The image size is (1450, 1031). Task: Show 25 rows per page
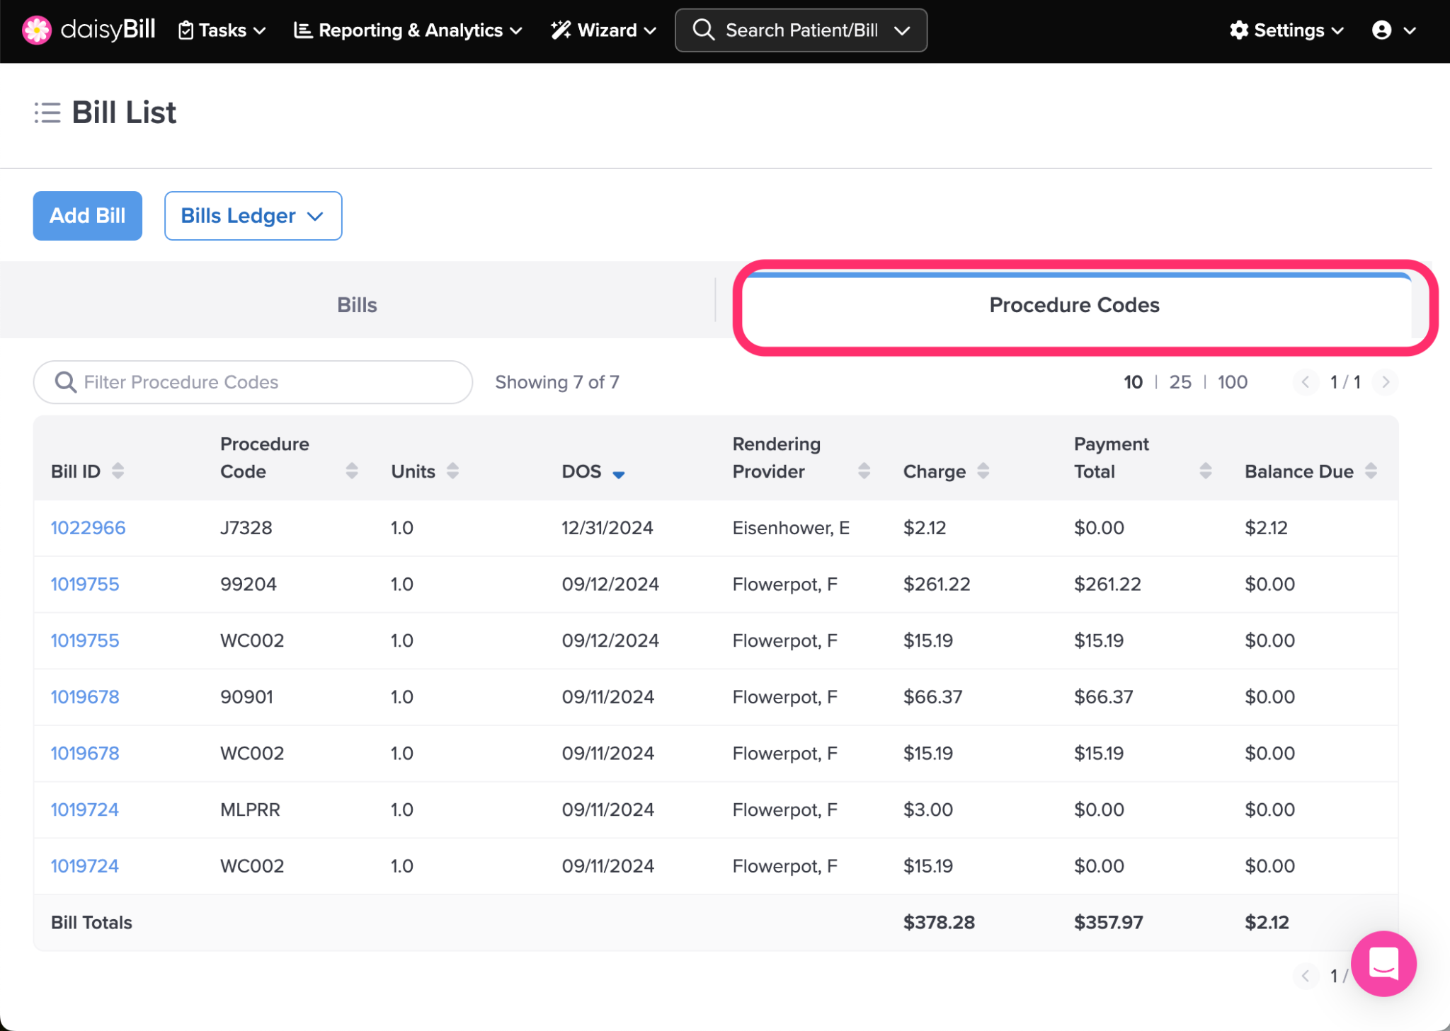(1180, 382)
